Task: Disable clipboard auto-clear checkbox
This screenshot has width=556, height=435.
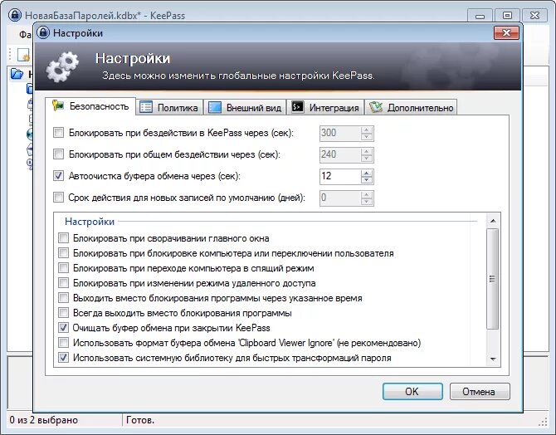Action: (59, 176)
